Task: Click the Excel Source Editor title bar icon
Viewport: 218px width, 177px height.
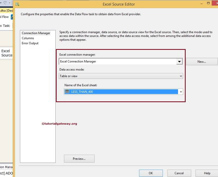Action: tap(17, 4)
